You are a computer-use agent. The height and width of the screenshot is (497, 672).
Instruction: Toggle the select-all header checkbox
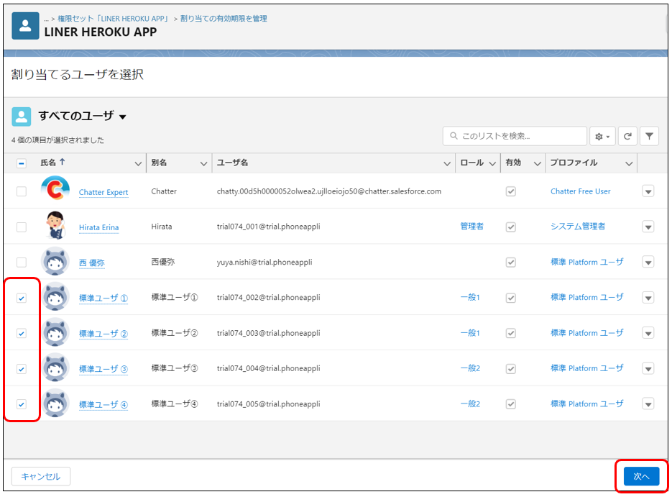(x=22, y=163)
